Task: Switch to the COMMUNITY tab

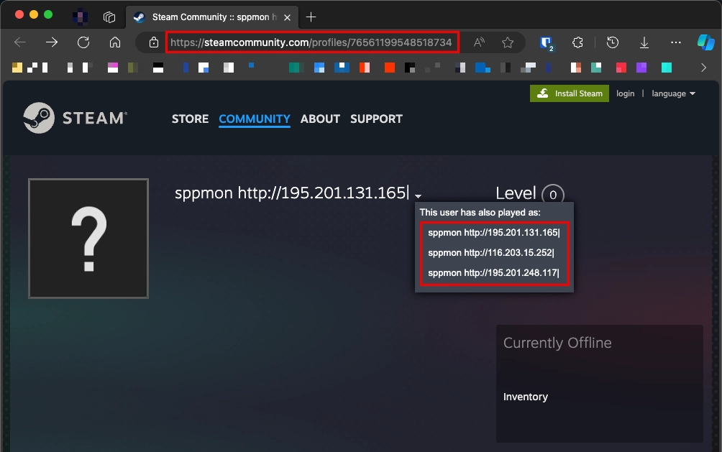Action: point(255,119)
